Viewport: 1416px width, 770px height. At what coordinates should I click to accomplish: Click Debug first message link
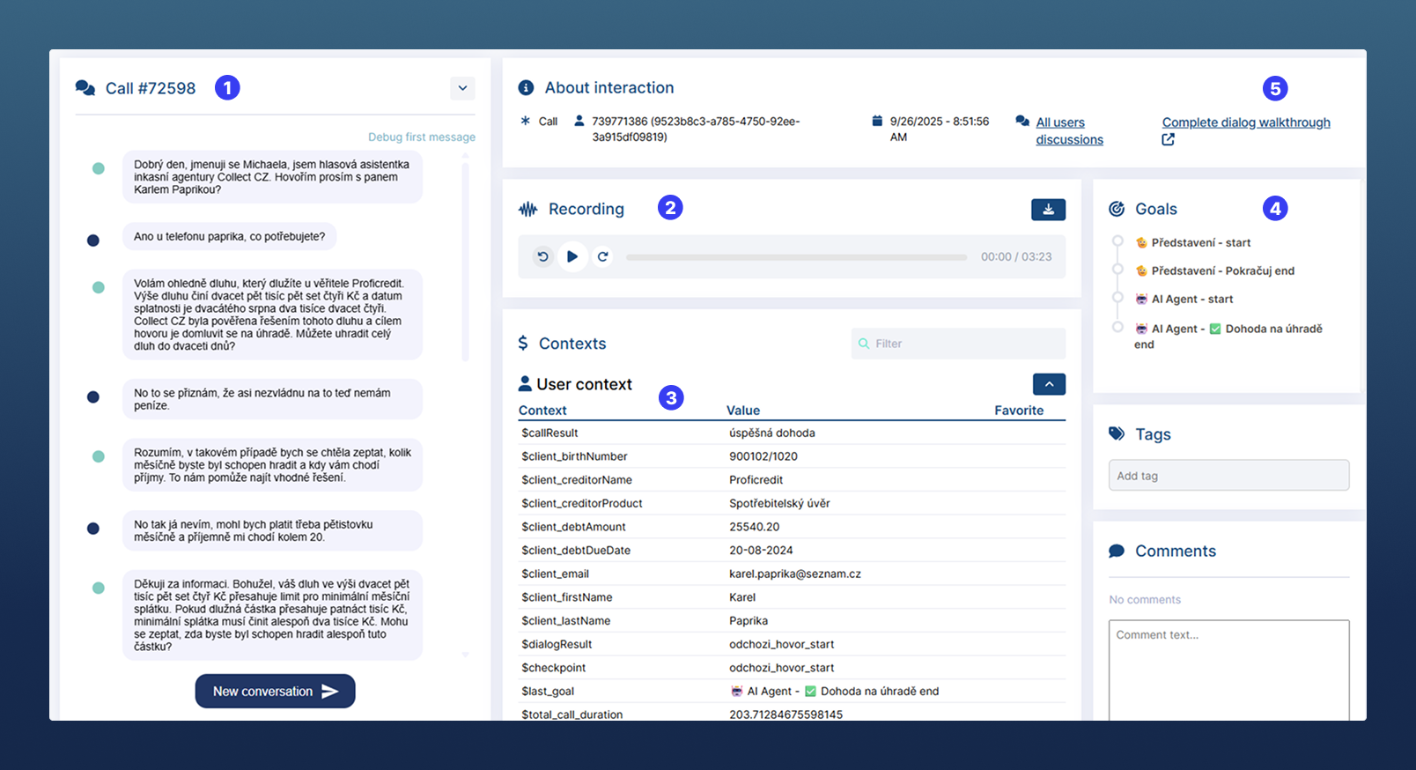coord(421,137)
